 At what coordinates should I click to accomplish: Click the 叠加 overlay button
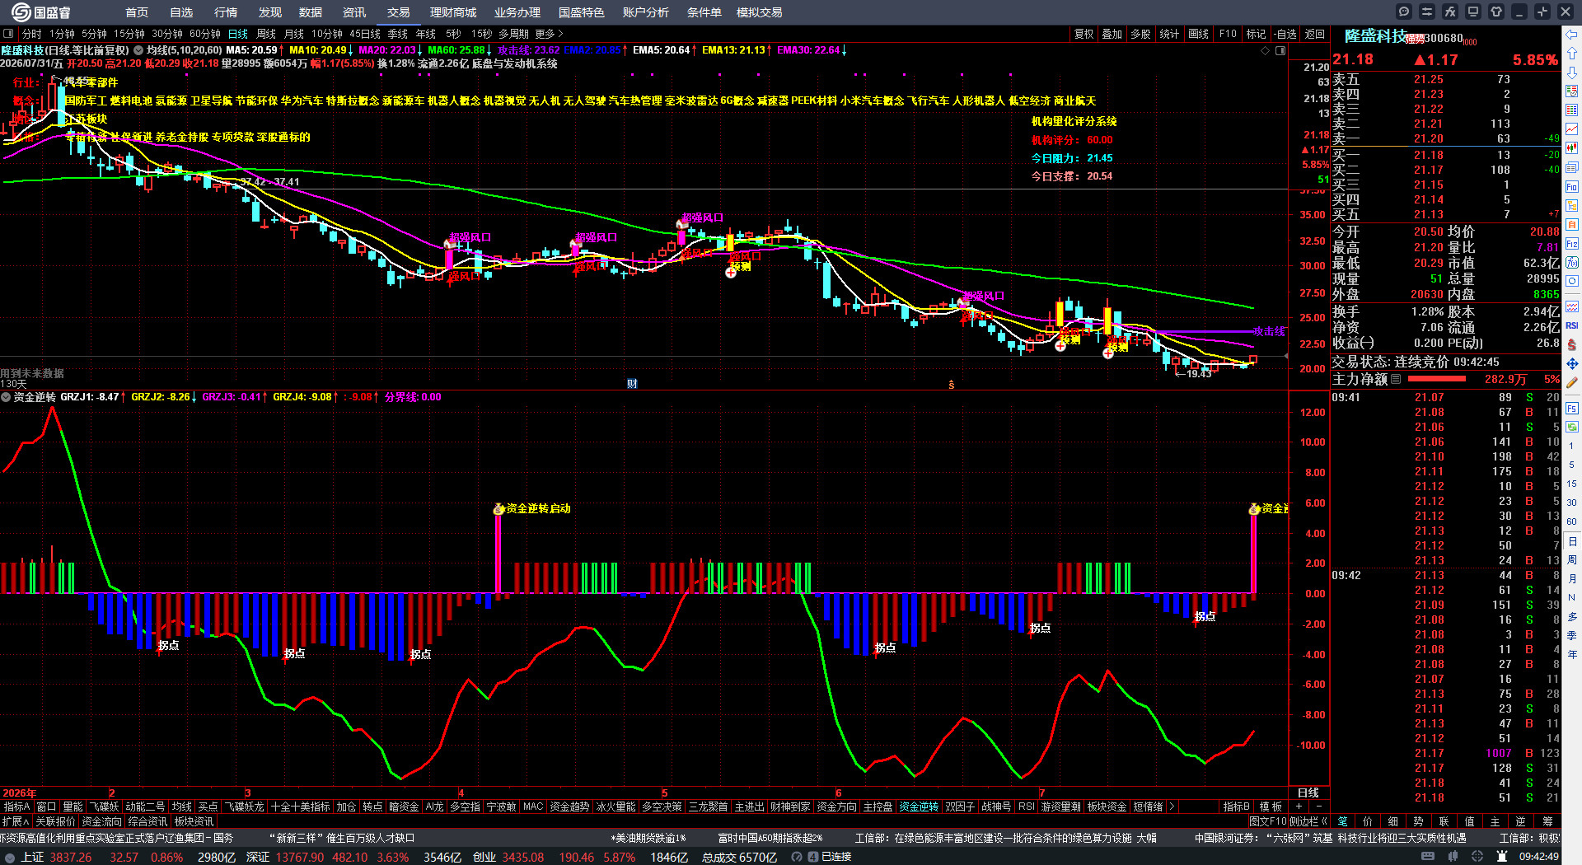[x=1112, y=34]
